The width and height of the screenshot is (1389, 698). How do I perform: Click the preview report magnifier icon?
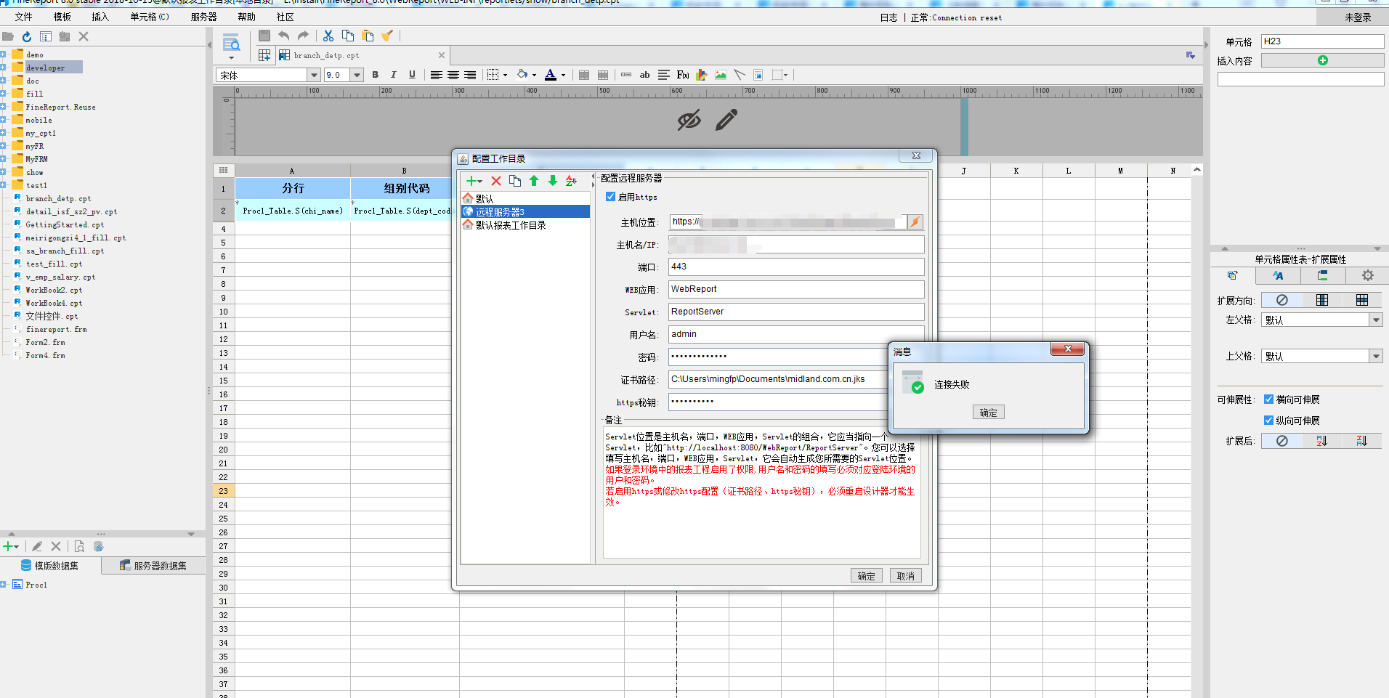(231, 43)
